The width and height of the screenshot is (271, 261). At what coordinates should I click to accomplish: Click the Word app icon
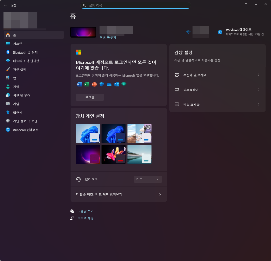click(x=79, y=84)
